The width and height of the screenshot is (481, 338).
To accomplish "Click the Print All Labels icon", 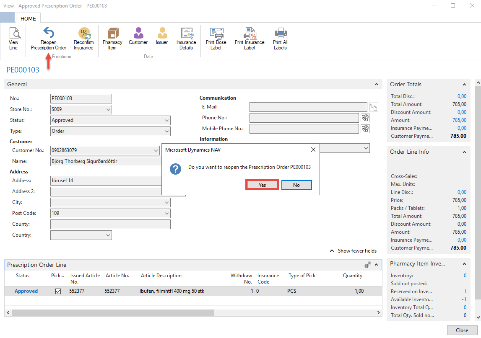I will pos(280,34).
